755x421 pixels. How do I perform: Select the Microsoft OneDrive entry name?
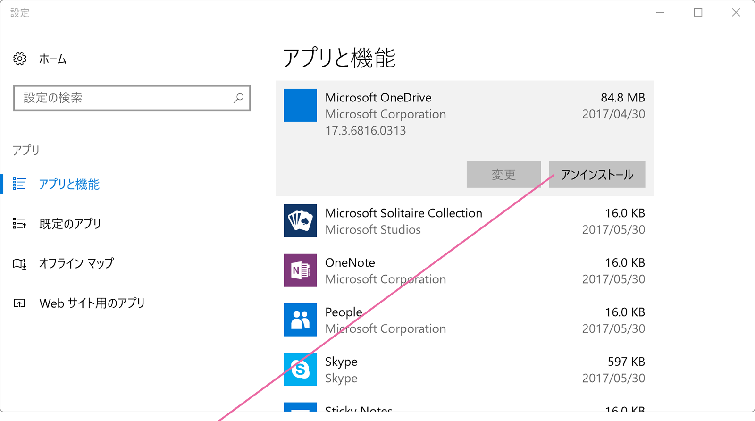(378, 98)
